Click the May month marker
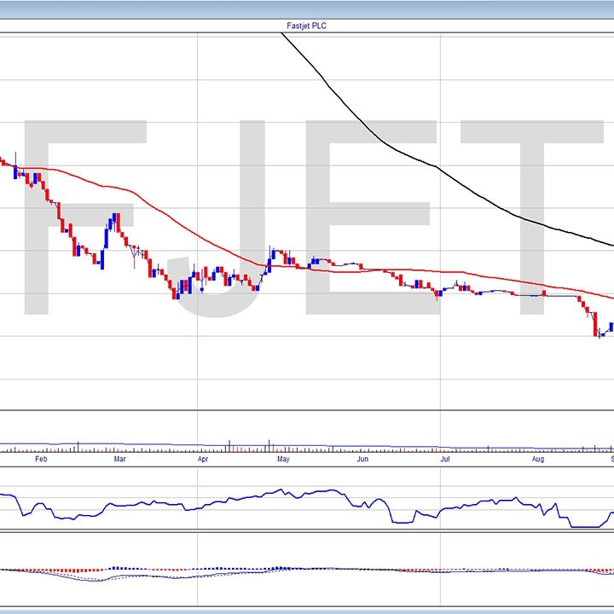Screen dimensions: 614x614 (284, 459)
